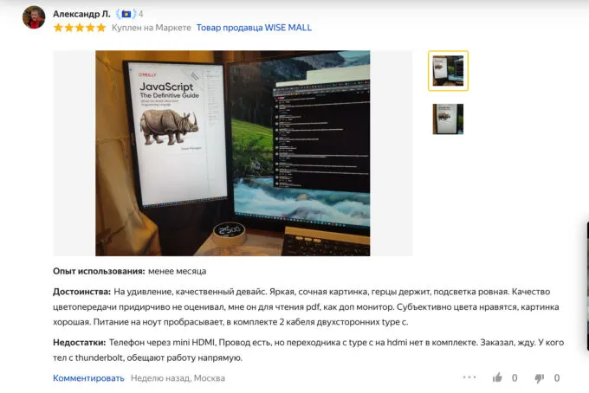Click the reviewer's avatar photo
Screen dimensions: 589x393
tap(34, 18)
